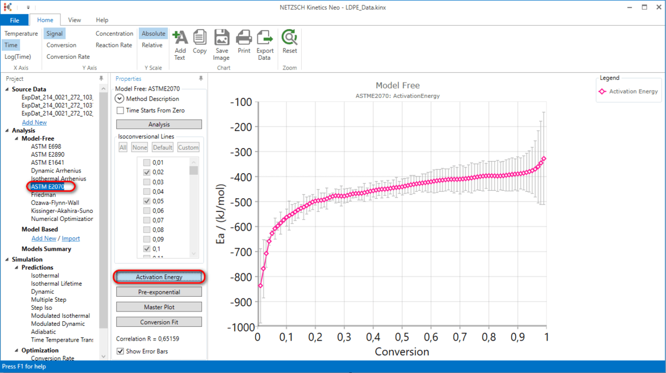This screenshot has width=666, height=373.
Task: Pin the Project panel
Action: pos(101,79)
